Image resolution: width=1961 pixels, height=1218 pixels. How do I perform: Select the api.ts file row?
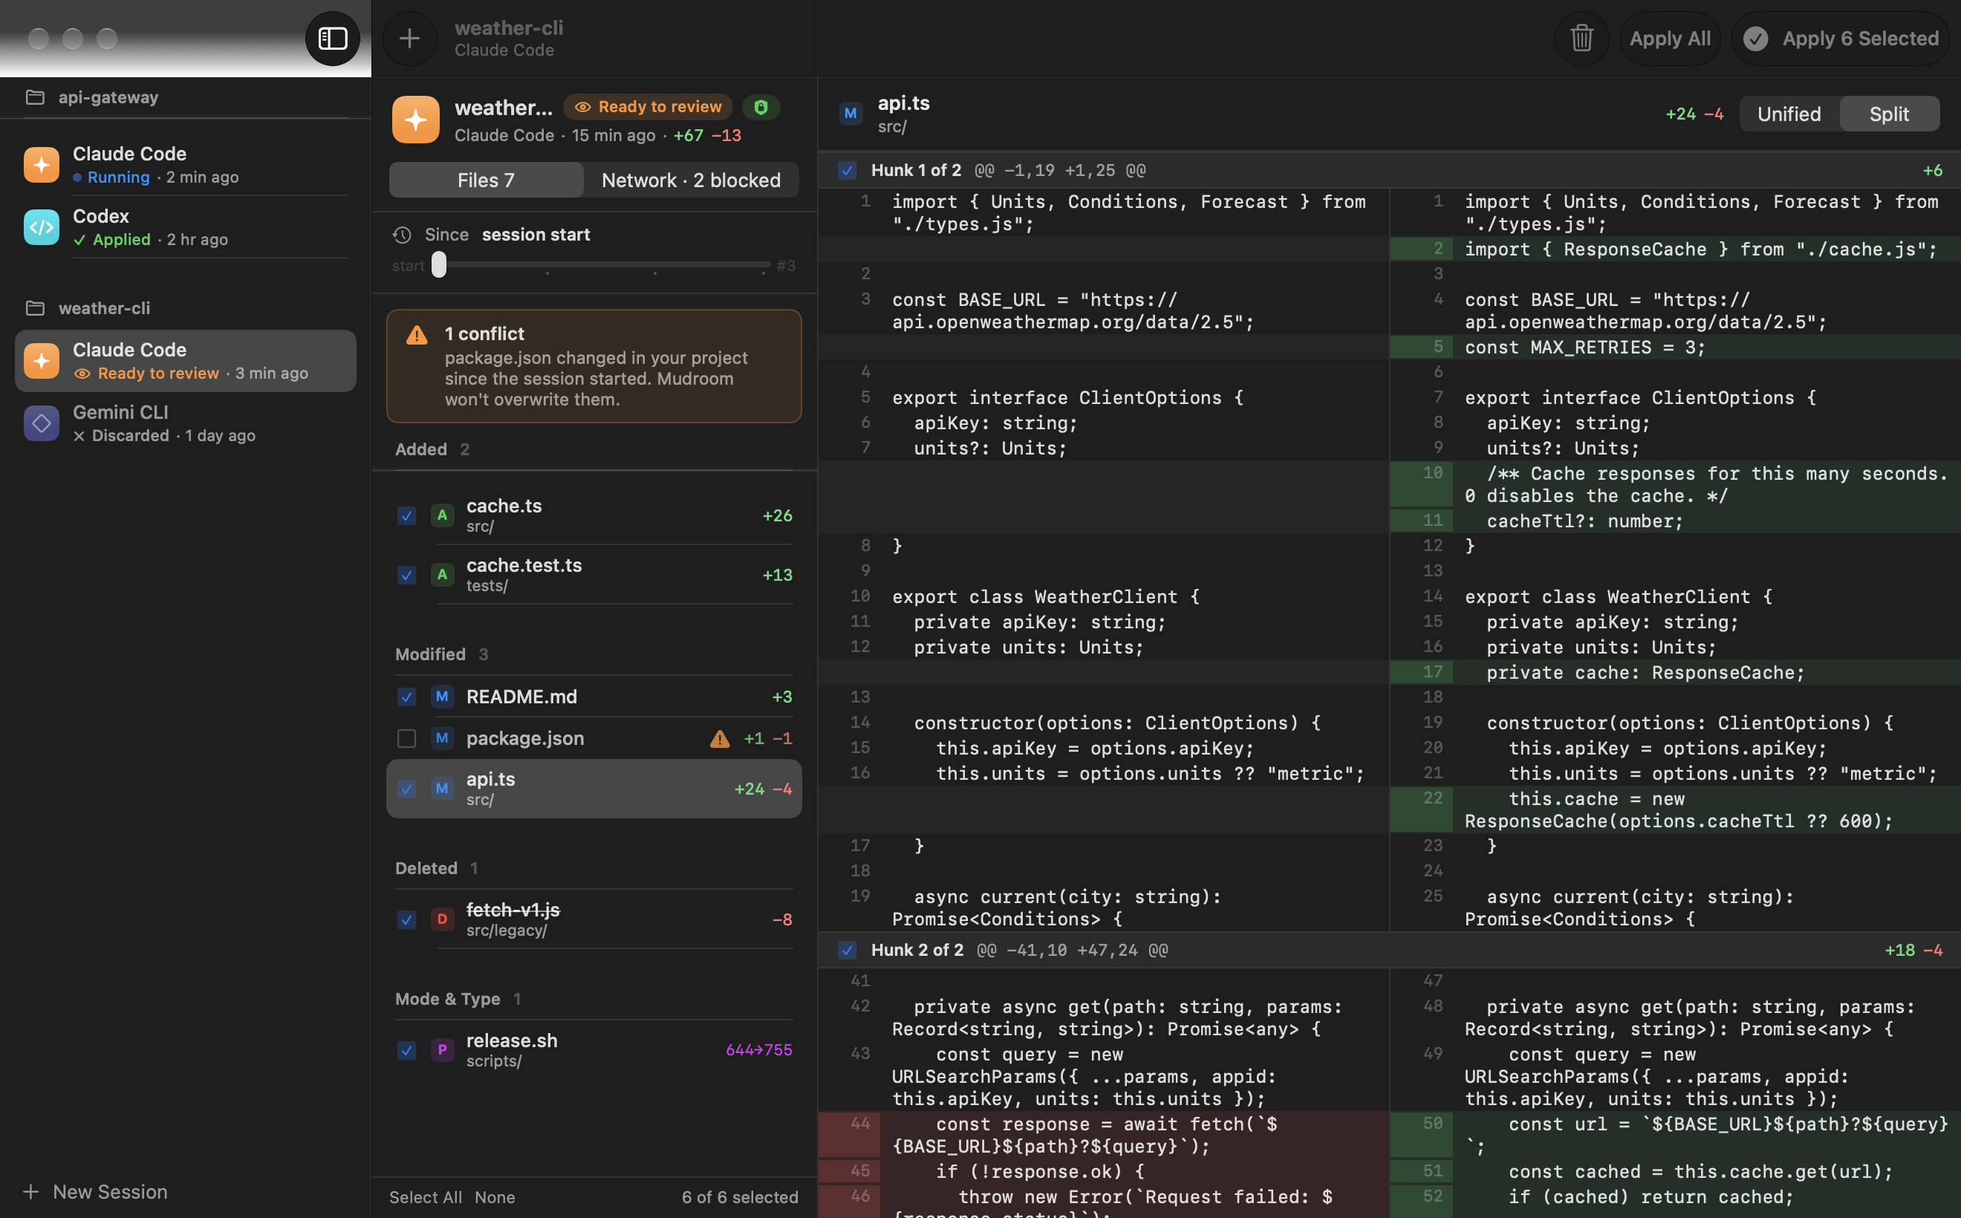(x=593, y=789)
